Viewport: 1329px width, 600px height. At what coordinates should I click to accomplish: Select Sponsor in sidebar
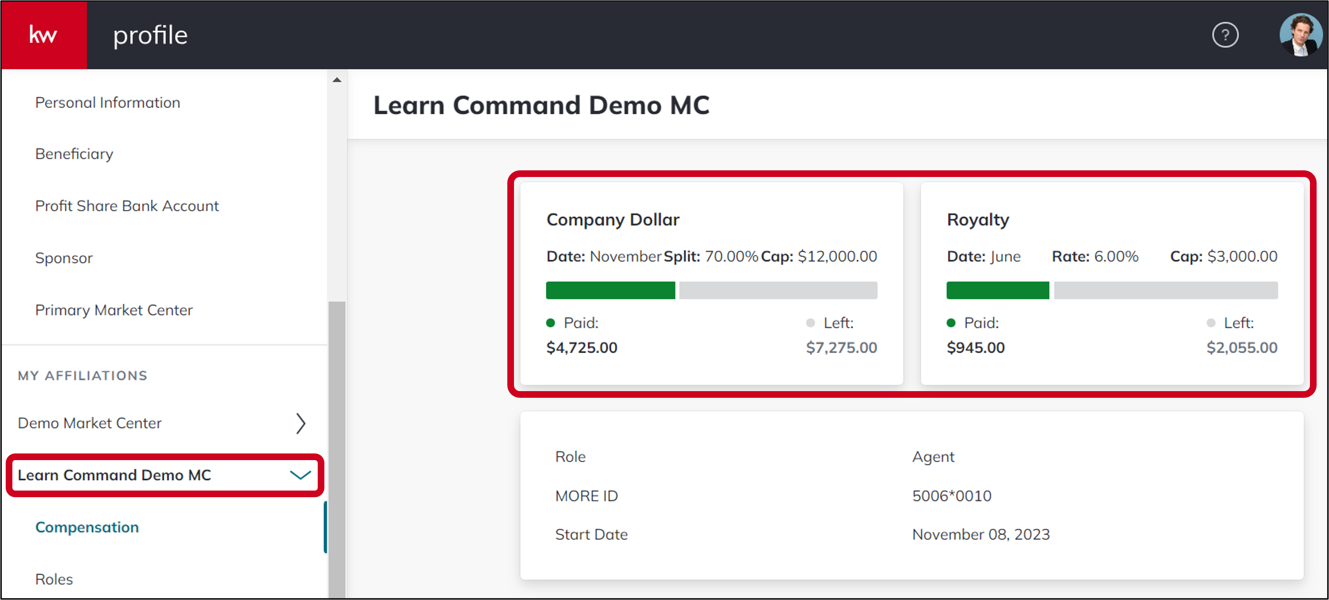64,258
